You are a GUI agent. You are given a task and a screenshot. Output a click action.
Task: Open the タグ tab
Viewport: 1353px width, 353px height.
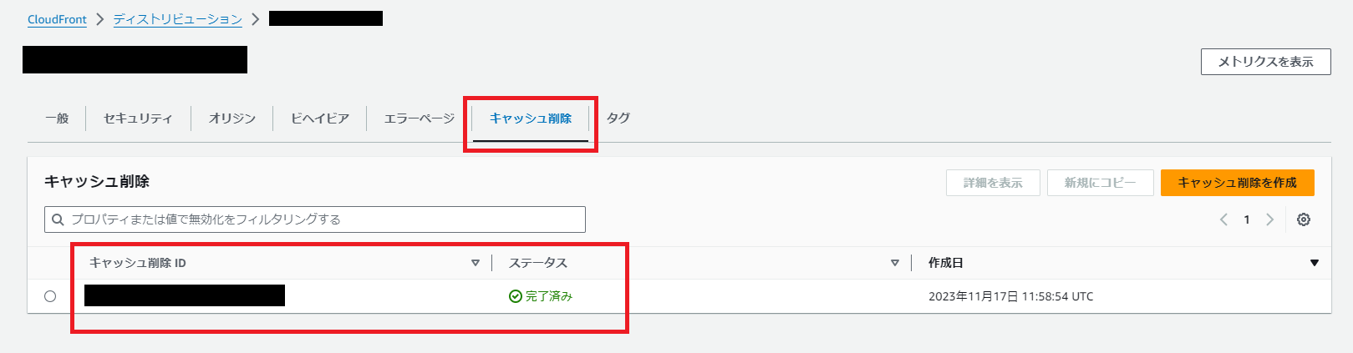[618, 118]
